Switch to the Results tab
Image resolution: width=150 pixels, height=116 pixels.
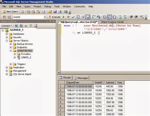[65, 78]
